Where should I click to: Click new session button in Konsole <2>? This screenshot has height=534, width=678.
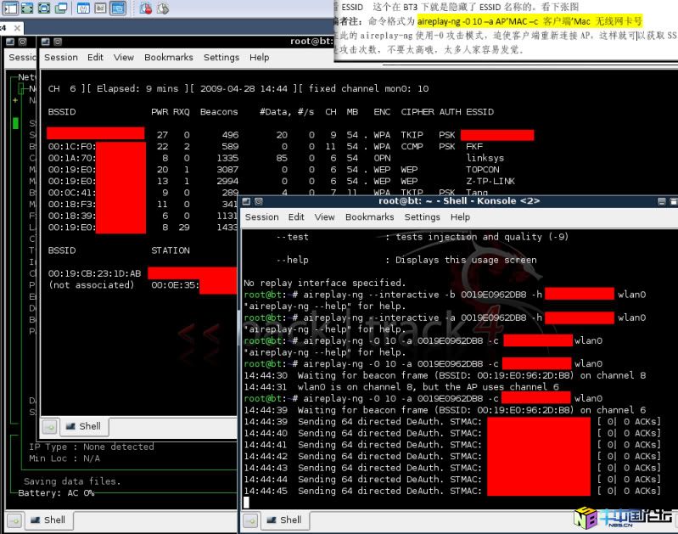click(x=250, y=520)
